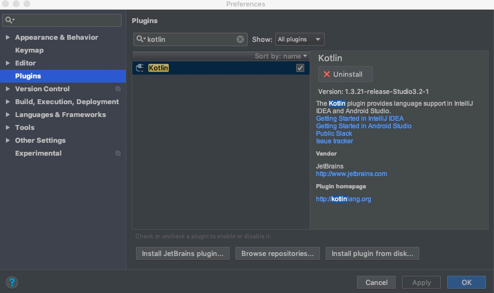
Task: Expand the Editor section
Action: [8, 63]
